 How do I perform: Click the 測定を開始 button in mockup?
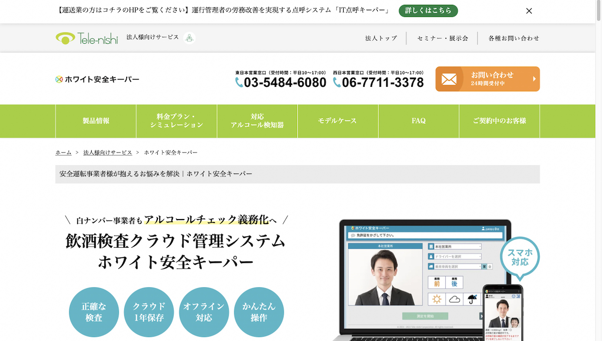[425, 316]
